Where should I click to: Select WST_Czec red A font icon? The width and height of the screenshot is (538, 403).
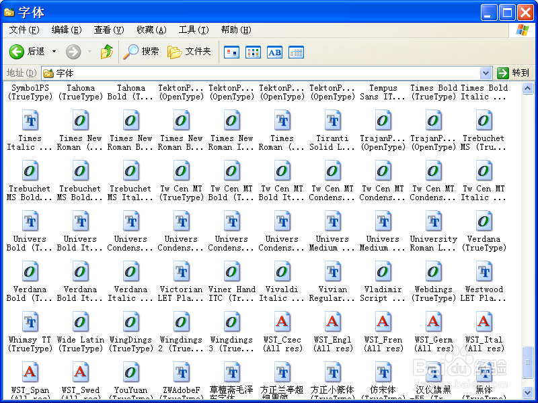[282, 322]
